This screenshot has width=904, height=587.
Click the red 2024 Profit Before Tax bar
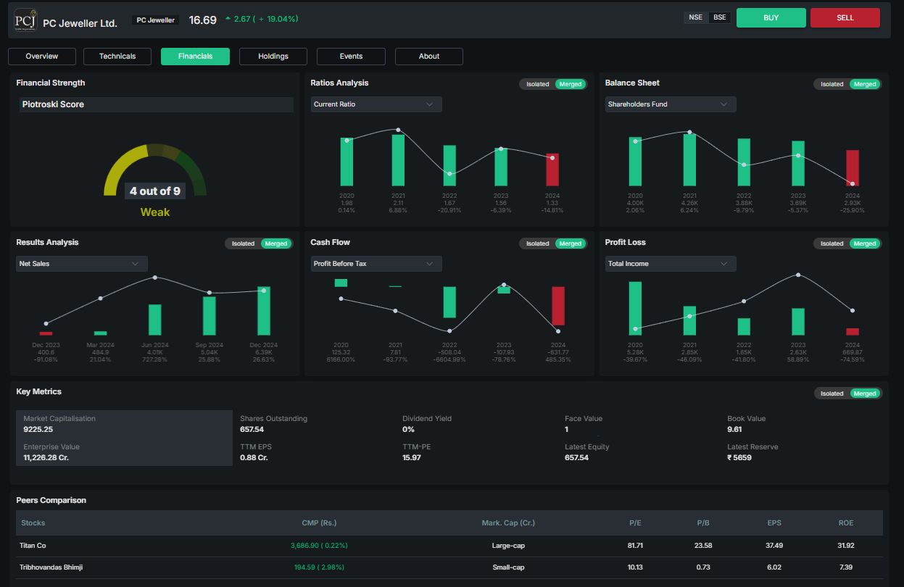(558, 306)
